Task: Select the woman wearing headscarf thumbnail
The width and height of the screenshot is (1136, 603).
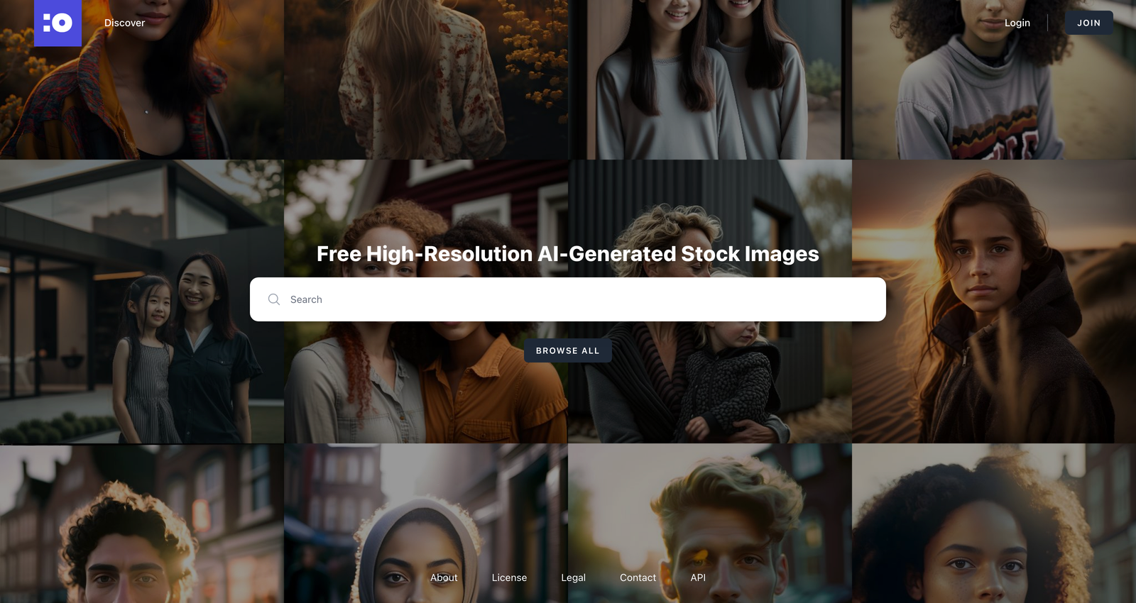Action: [426, 524]
